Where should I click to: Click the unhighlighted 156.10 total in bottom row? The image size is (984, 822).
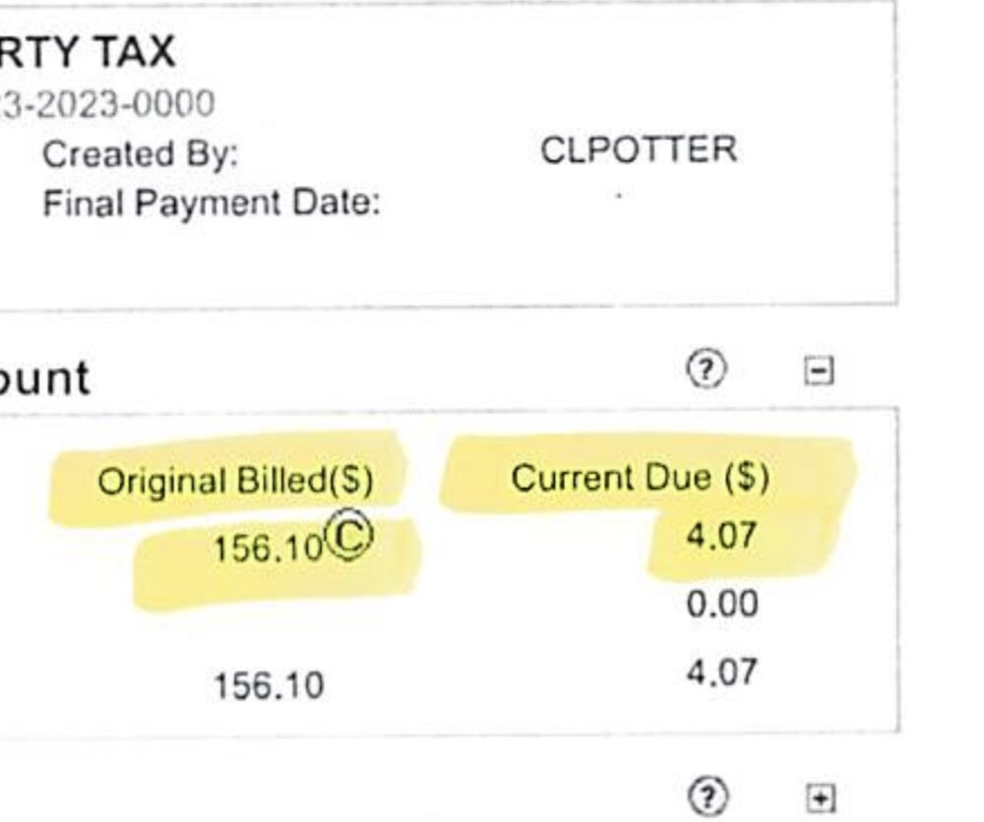point(269,684)
